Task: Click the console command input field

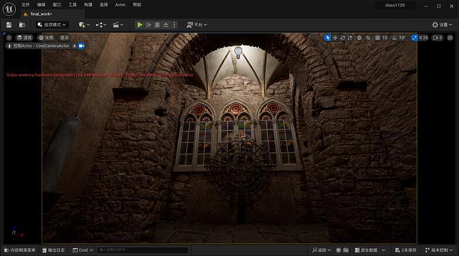Action: click(142, 250)
